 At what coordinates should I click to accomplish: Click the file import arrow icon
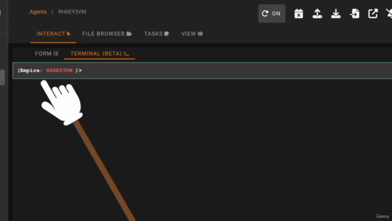click(x=355, y=14)
